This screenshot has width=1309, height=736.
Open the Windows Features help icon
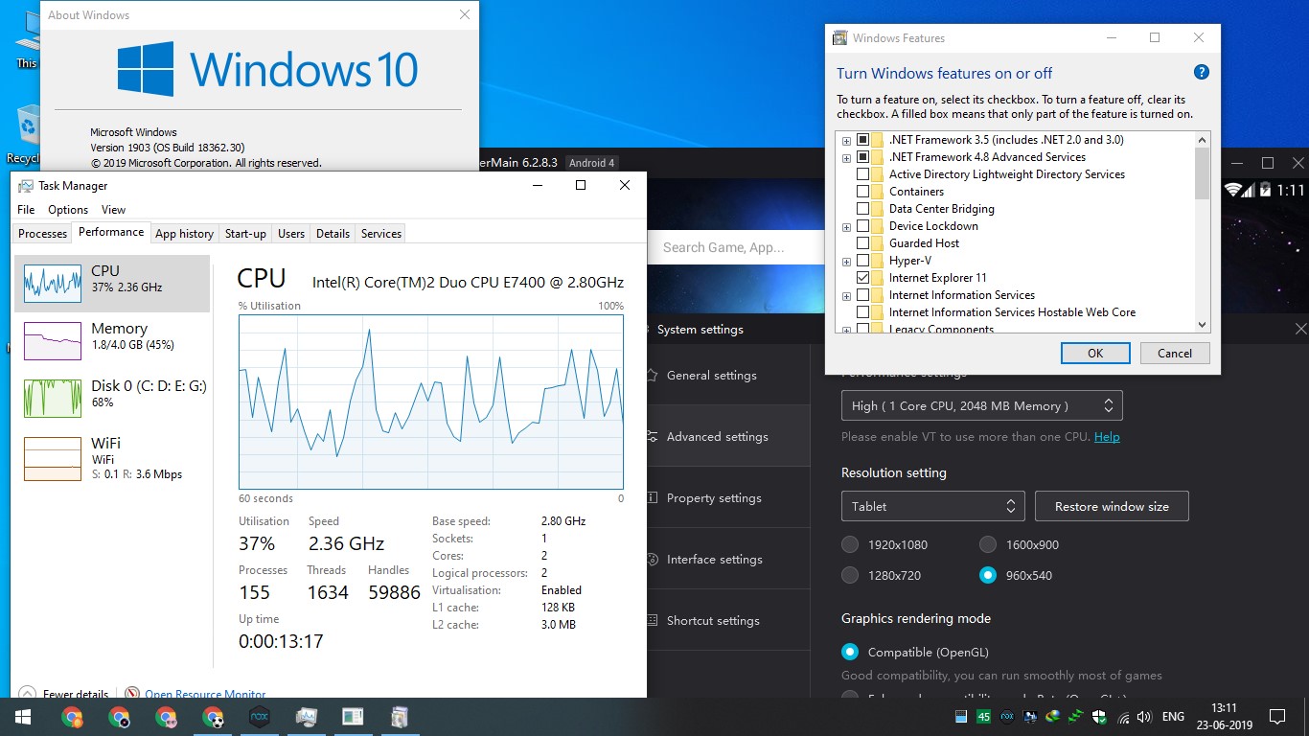coord(1202,73)
